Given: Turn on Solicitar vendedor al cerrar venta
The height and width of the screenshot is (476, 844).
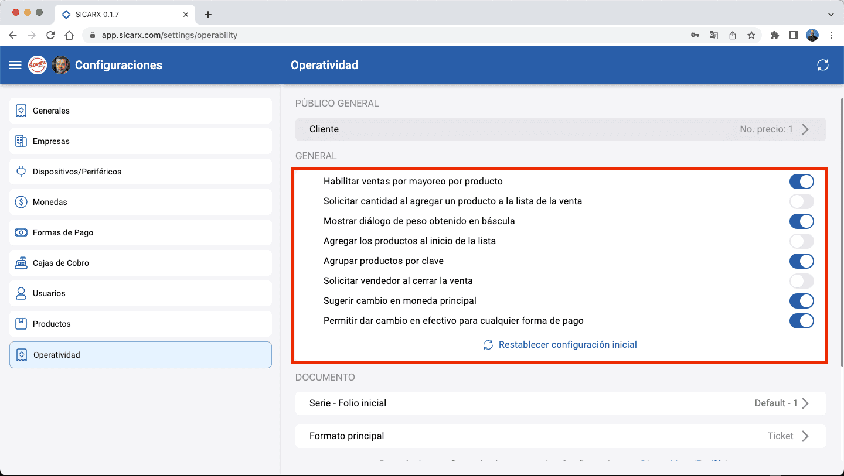Looking at the screenshot, I should click(x=801, y=281).
